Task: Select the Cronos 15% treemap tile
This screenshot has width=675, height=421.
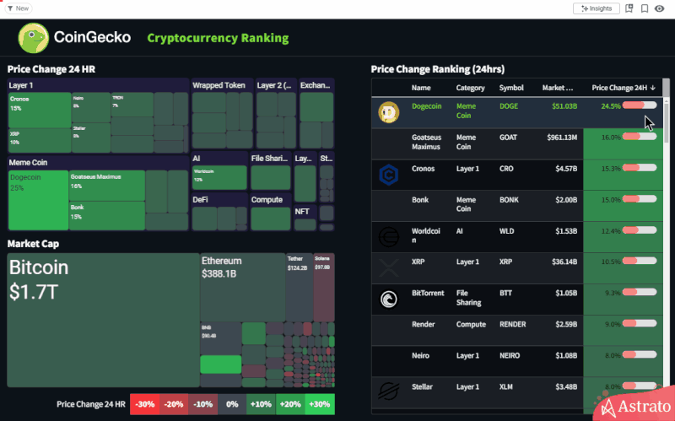Action: (x=40, y=110)
